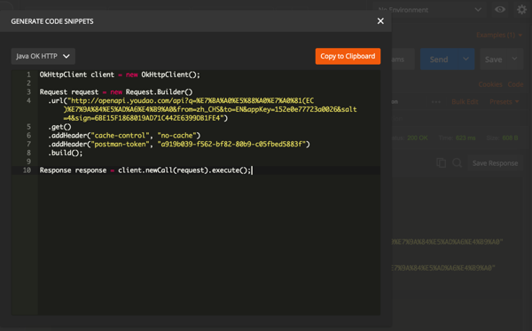Switch to Bulk Edit mode
Viewport: 532px width, 331px height.
point(465,102)
